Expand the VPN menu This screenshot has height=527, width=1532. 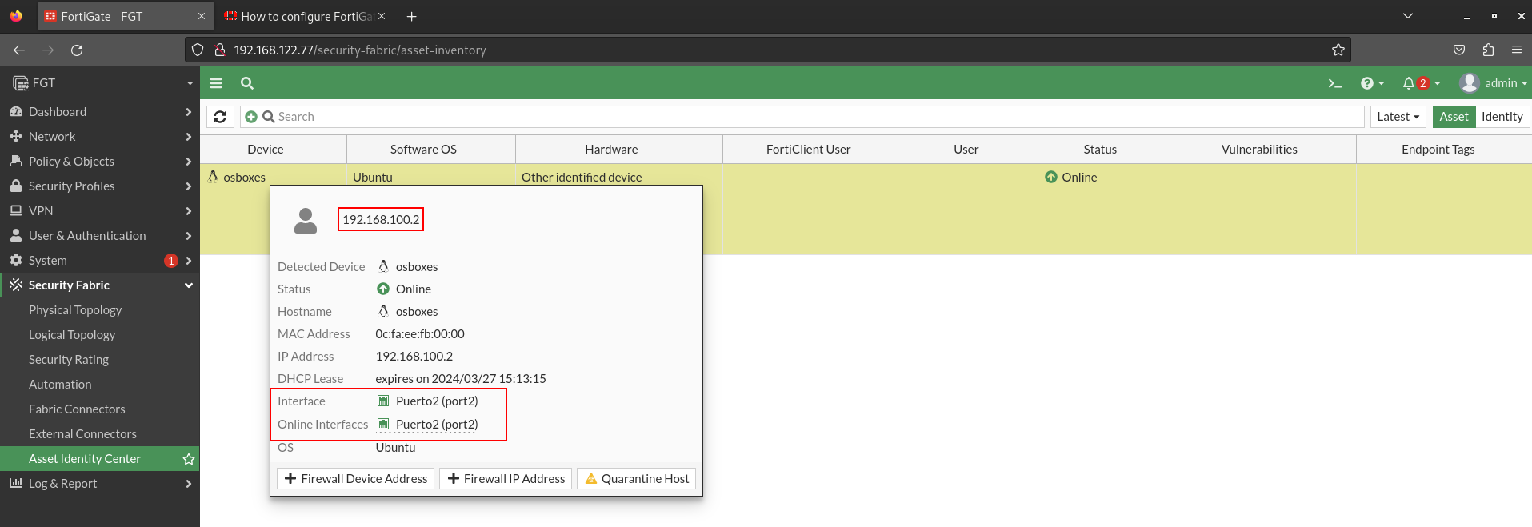99,211
